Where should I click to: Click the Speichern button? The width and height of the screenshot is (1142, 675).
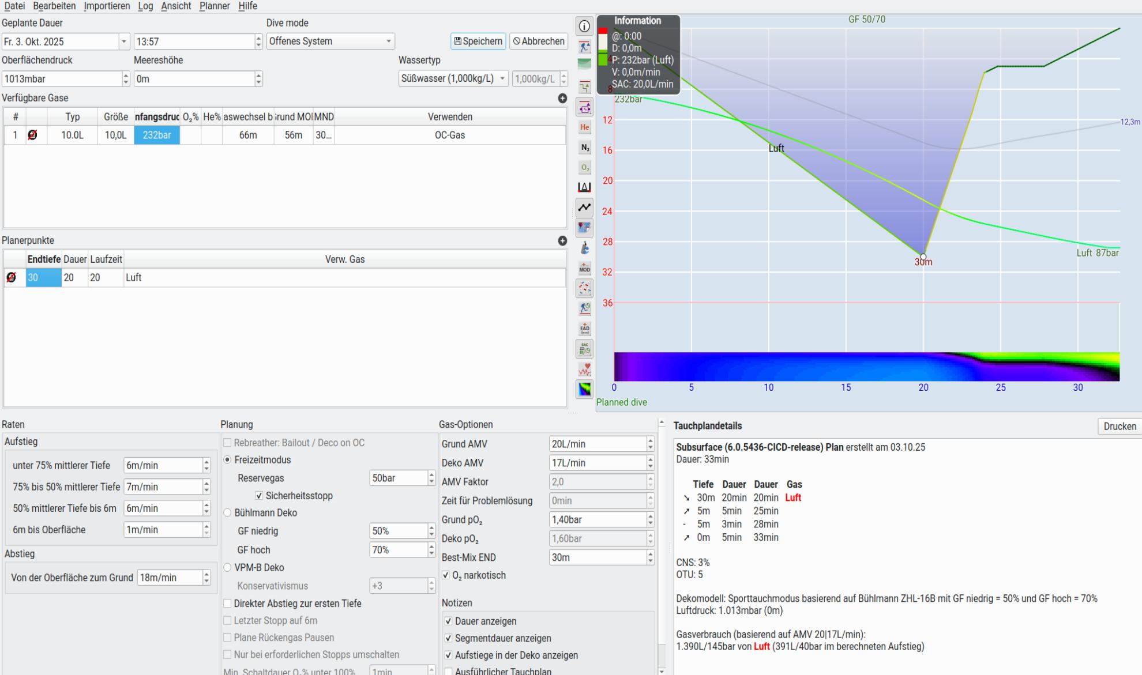(478, 42)
